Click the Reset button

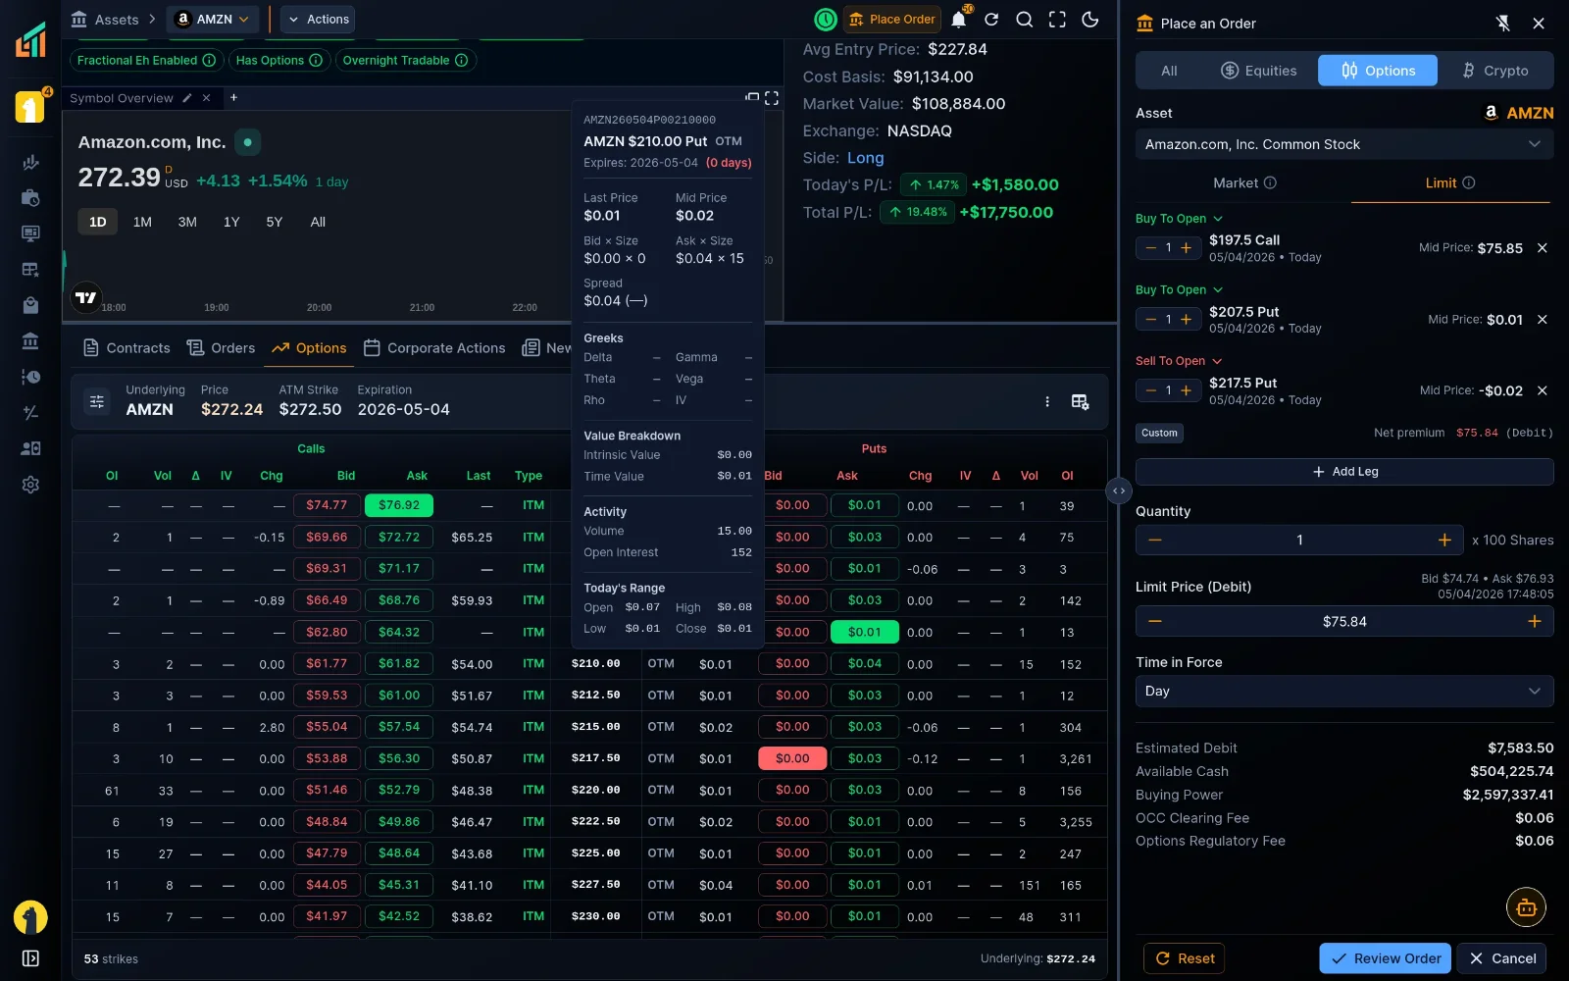[x=1185, y=958]
